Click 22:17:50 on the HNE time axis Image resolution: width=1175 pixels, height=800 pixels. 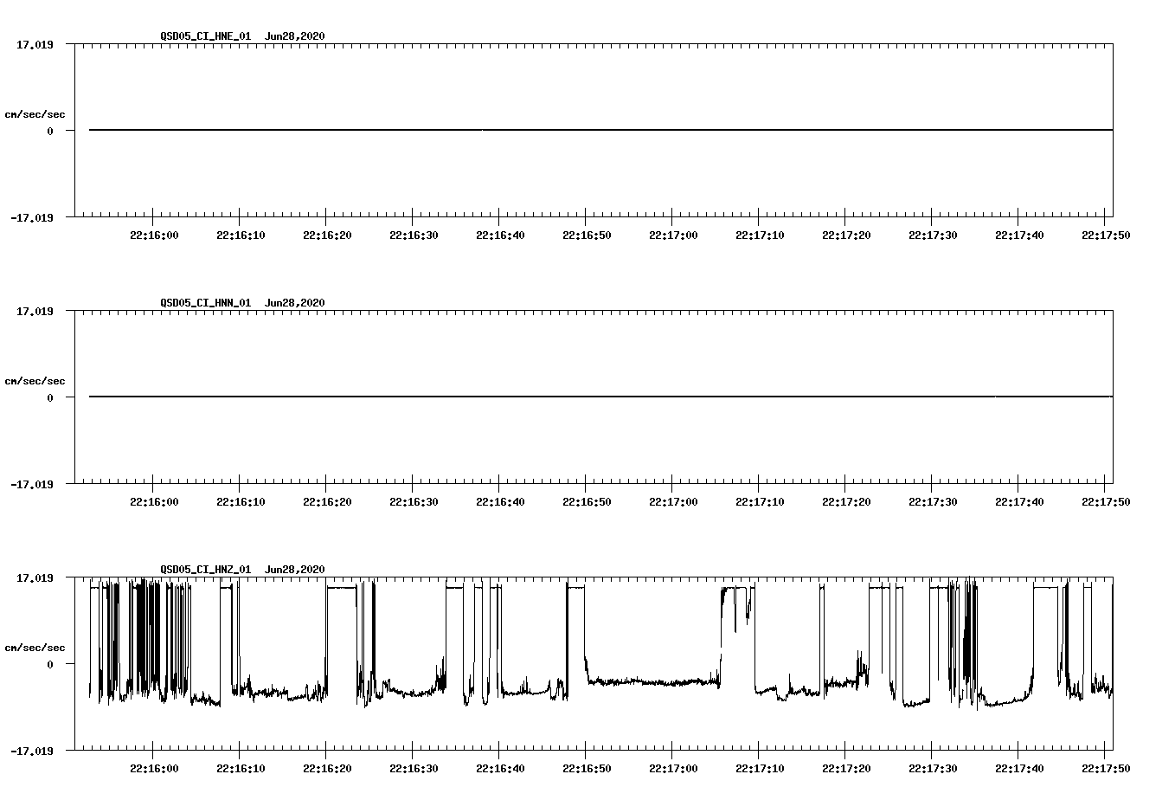(x=1106, y=235)
